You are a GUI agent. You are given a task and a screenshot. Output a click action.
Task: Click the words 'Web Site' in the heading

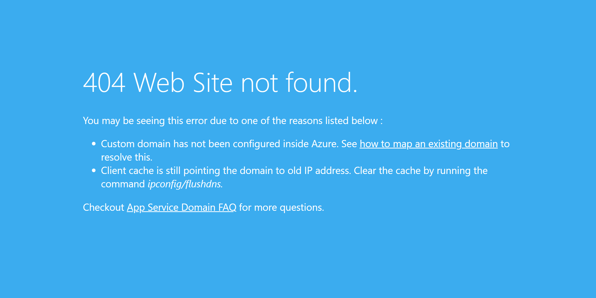183,83
